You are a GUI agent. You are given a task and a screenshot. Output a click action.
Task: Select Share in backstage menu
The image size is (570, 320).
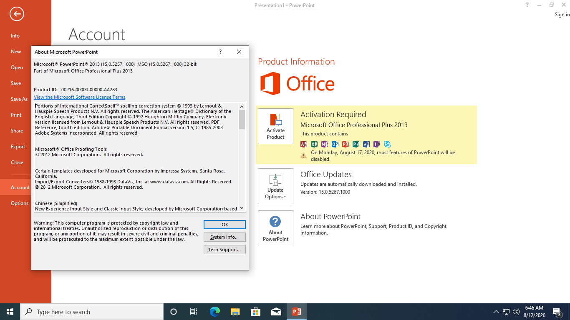[25, 131]
